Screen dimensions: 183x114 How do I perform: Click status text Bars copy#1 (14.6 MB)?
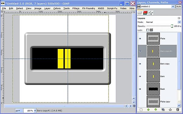(50, 111)
